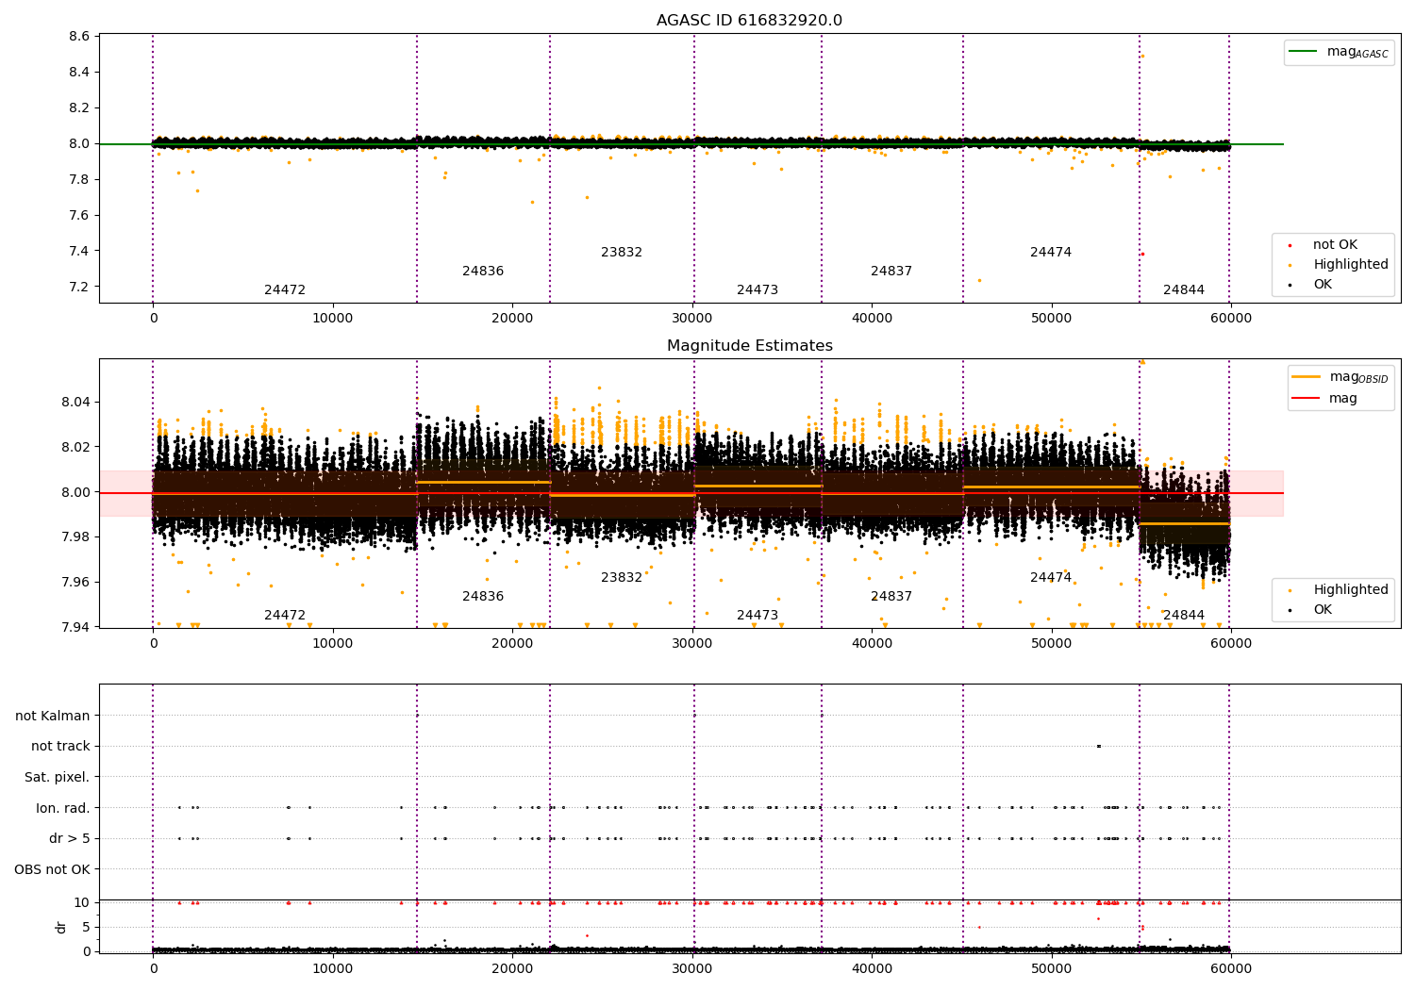Select 'OK' entry in top plot lower legend
1415x990 pixels.
pyautogui.click(x=1311, y=285)
